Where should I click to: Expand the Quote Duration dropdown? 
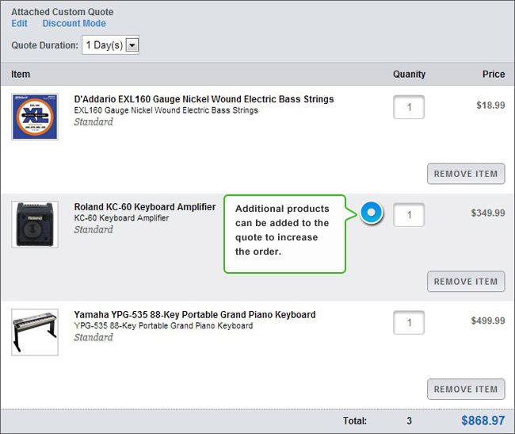click(110, 45)
